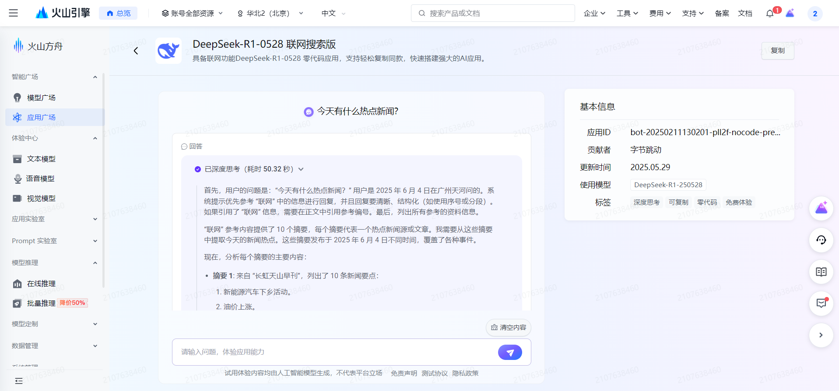
Task: Click the 复制 button
Action: pyautogui.click(x=778, y=51)
